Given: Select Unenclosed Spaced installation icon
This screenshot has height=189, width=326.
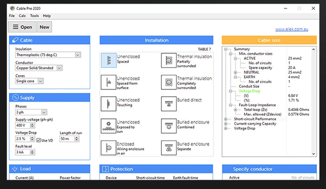Looking at the screenshot, I should click(x=109, y=61).
